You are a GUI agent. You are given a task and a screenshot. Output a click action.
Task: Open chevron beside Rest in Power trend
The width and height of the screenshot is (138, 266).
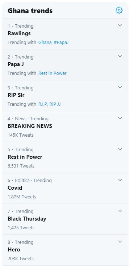[120, 149]
